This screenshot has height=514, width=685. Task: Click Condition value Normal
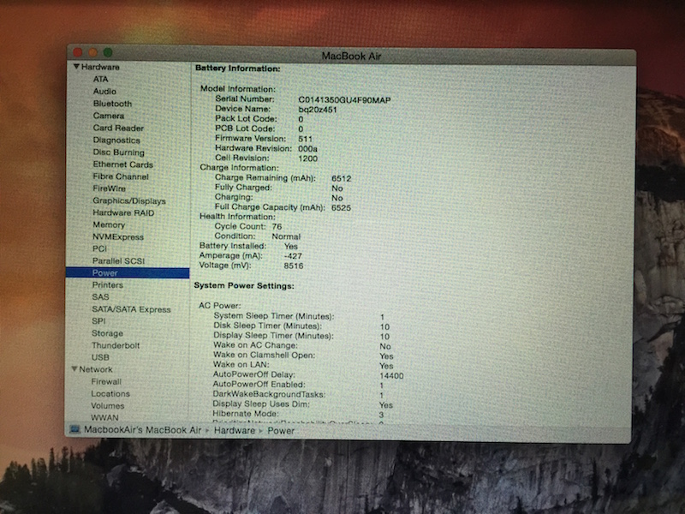(x=286, y=236)
